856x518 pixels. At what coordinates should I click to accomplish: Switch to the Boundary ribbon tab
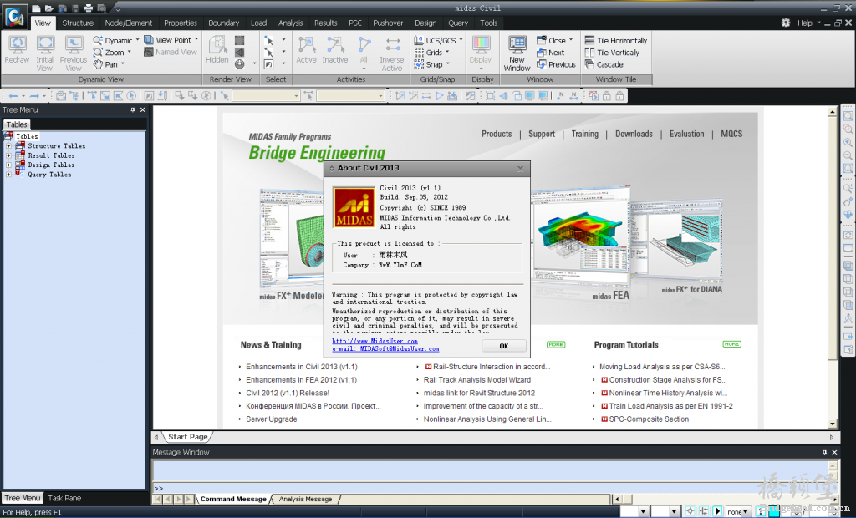click(x=223, y=23)
